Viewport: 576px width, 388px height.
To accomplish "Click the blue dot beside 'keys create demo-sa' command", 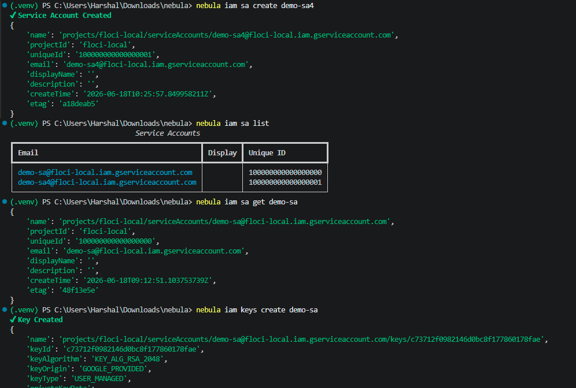I will point(5,309).
